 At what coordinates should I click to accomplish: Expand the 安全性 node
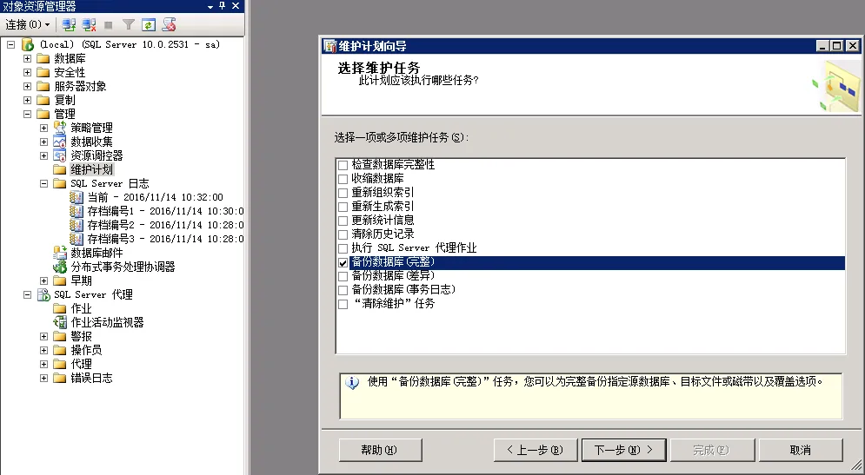(28, 72)
